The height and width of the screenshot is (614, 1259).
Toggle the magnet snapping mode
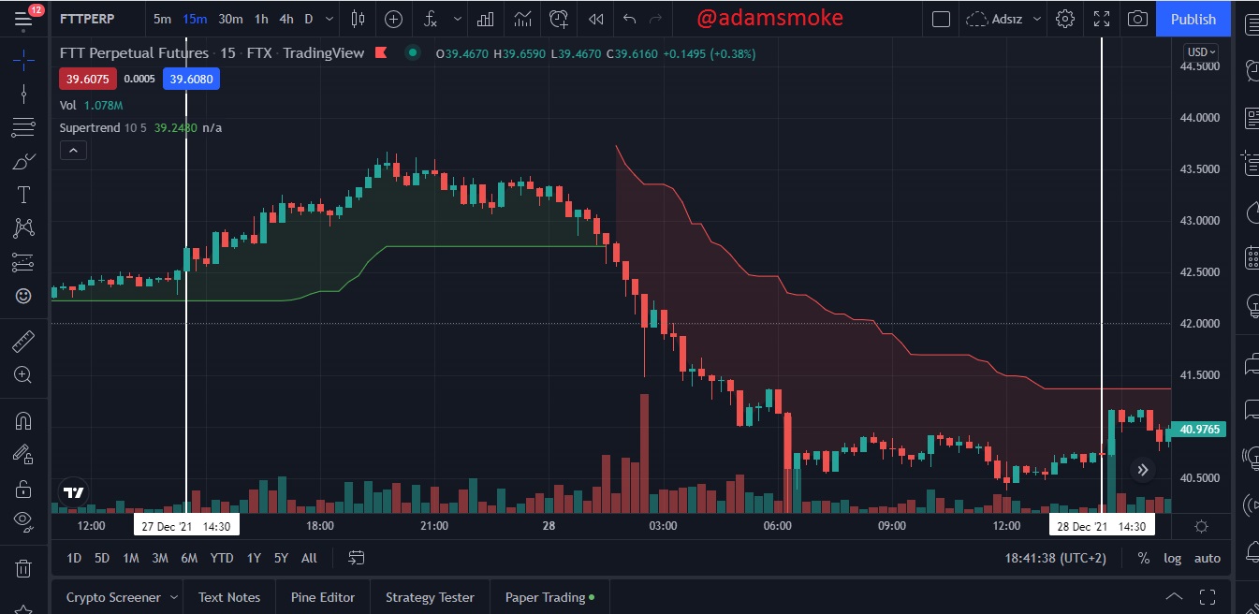click(x=23, y=421)
